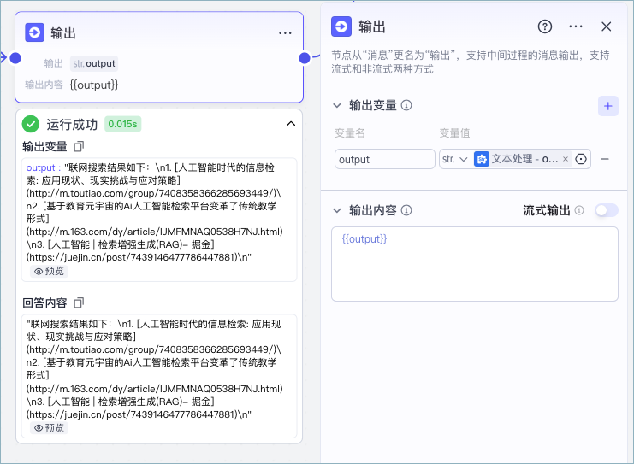Toggle the 流式输出 switch
This screenshot has height=464, width=634.
coord(606,210)
